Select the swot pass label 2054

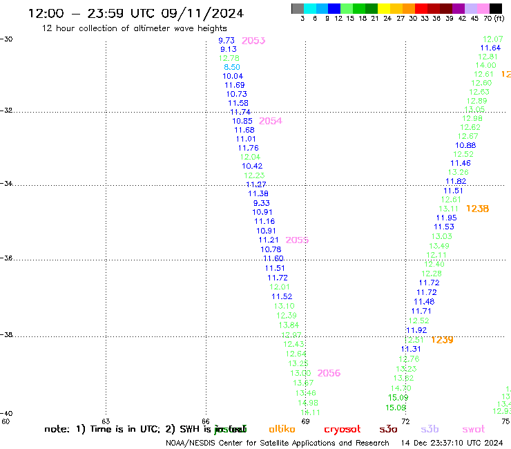[x=271, y=121]
